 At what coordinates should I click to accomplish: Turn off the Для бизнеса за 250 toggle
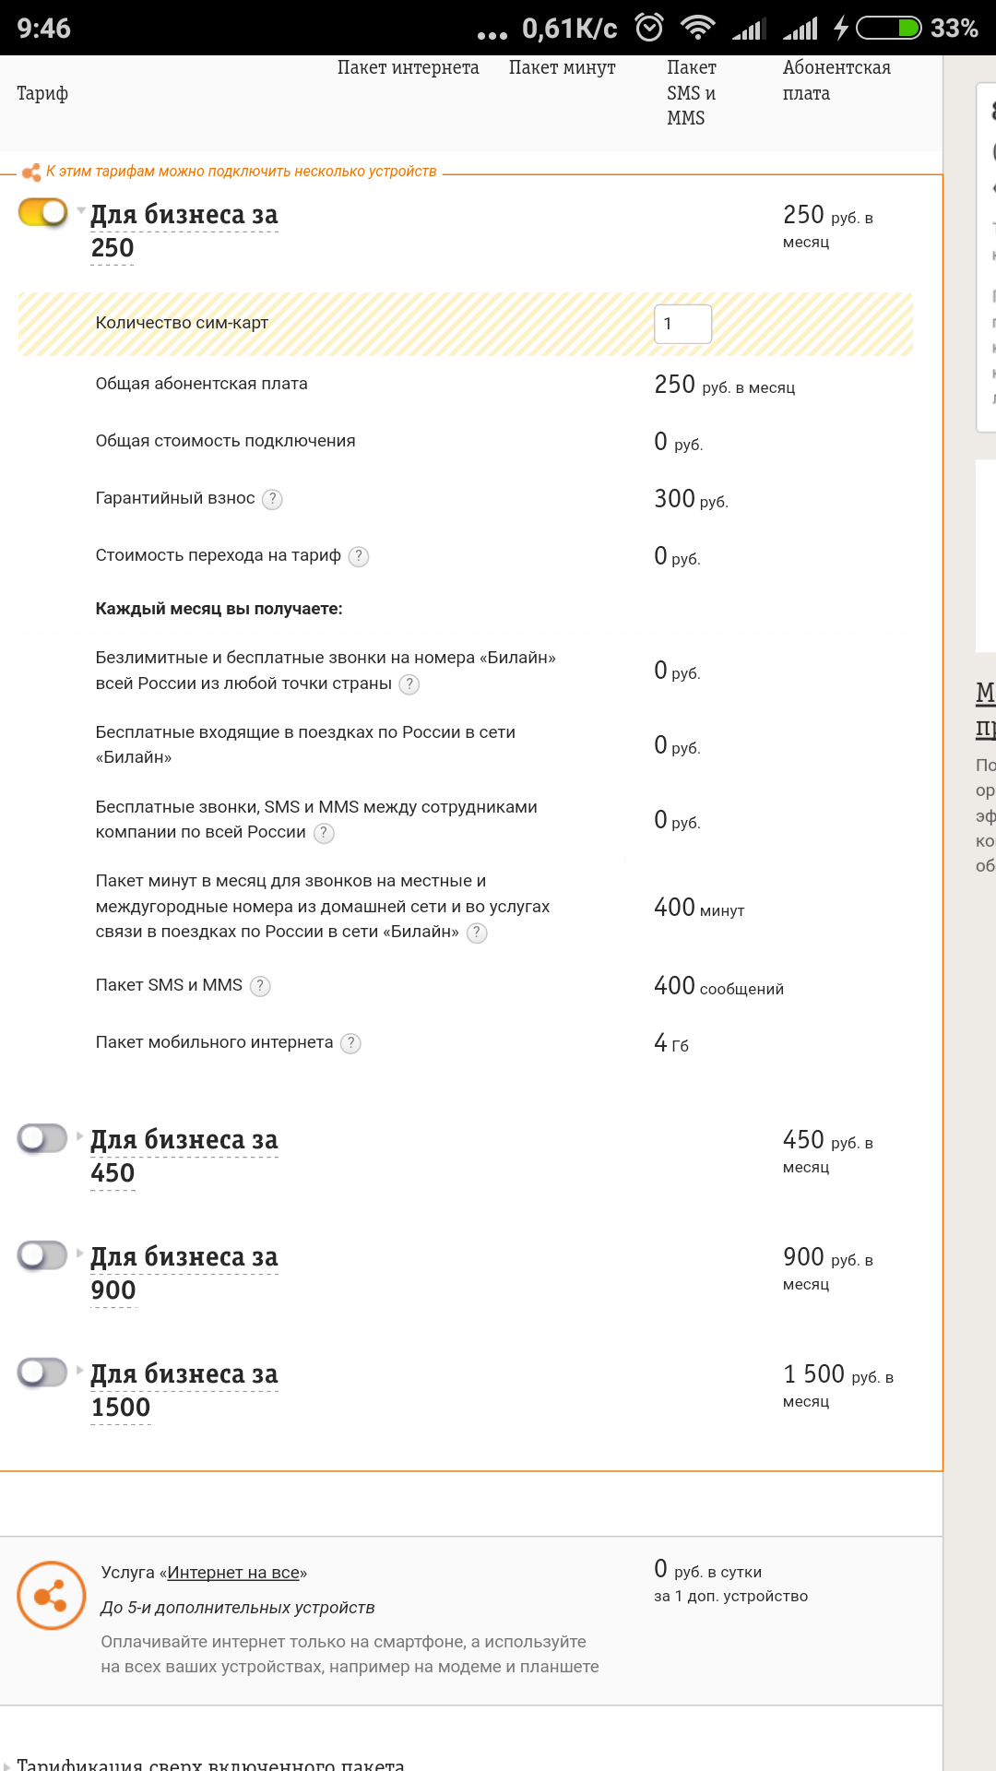click(43, 213)
